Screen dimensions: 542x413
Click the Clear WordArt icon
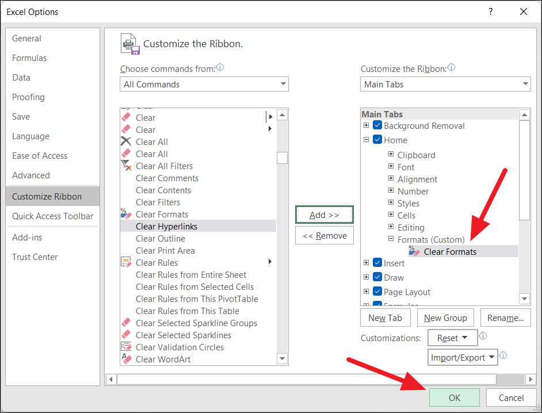coord(126,359)
